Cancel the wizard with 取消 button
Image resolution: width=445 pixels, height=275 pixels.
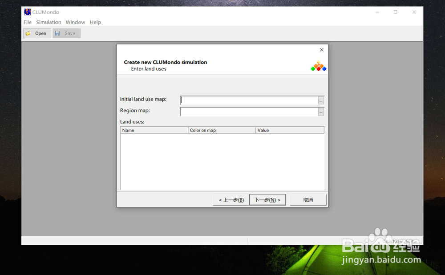pyautogui.click(x=308, y=200)
